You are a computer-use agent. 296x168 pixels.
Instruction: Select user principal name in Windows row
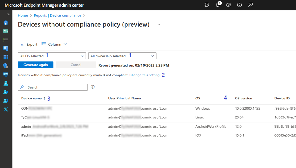[x=138, y=108]
